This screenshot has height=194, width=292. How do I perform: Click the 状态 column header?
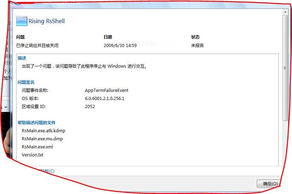(195, 37)
